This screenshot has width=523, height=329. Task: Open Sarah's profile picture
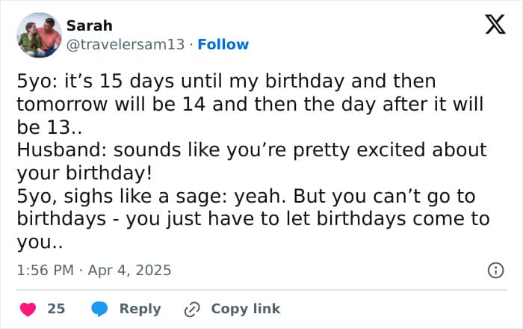tap(39, 35)
